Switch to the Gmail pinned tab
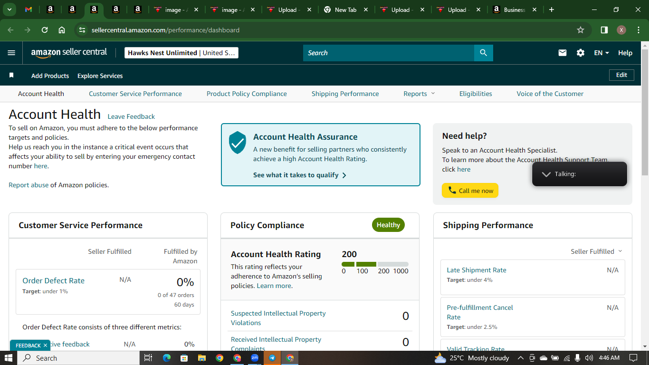 click(29, 10)
